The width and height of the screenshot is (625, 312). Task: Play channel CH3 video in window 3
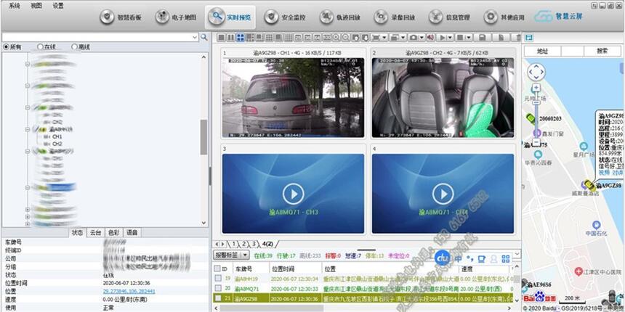click(292, 194)
